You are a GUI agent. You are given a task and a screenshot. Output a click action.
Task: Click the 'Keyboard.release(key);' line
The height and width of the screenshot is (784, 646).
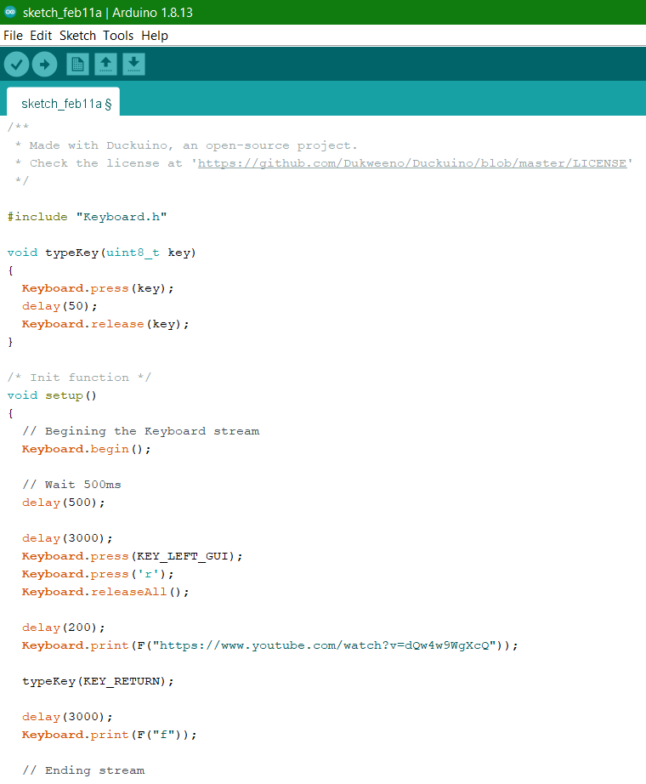105,324
